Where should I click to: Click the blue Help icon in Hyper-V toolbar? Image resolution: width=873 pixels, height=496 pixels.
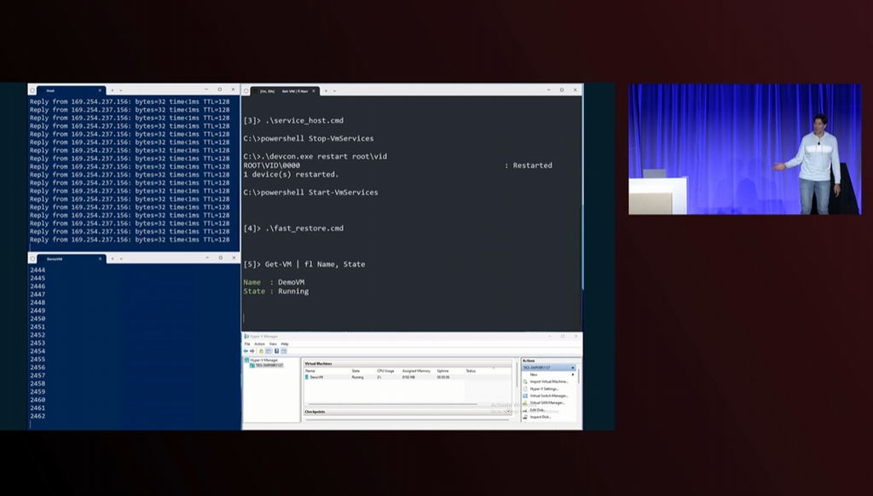276,351
